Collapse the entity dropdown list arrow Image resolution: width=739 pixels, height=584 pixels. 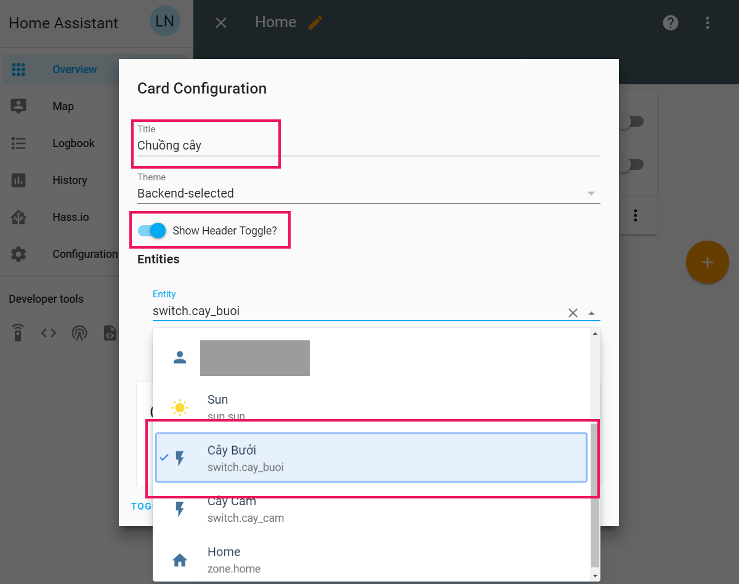pos(591,313)
